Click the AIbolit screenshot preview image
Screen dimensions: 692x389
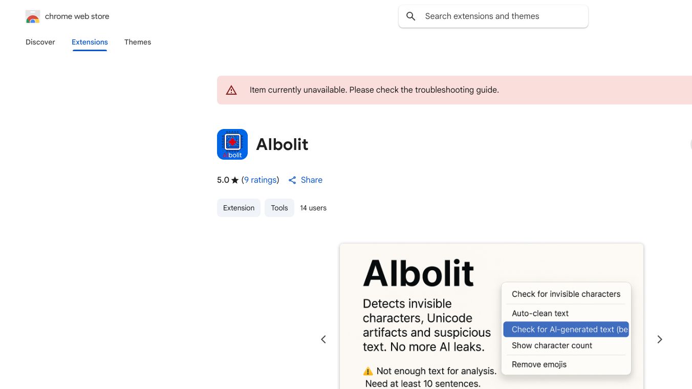(420, 317)
